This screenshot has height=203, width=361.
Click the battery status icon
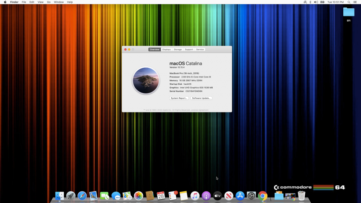tap(322, 2)
